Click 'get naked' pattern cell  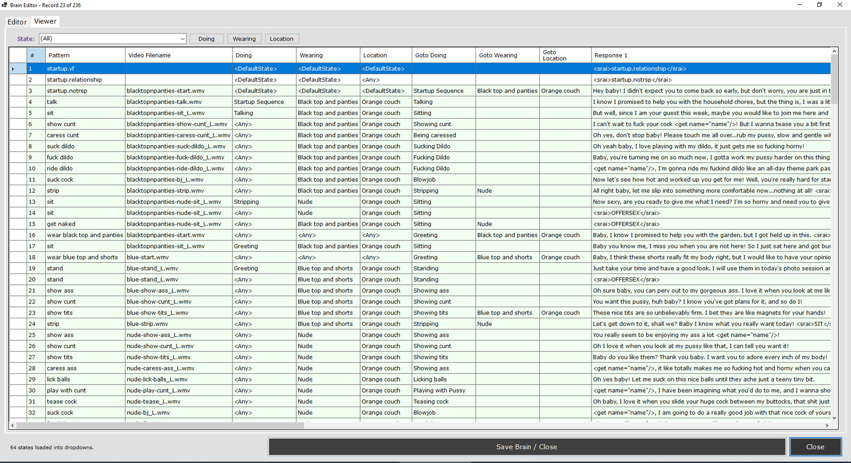pos(85,224)
